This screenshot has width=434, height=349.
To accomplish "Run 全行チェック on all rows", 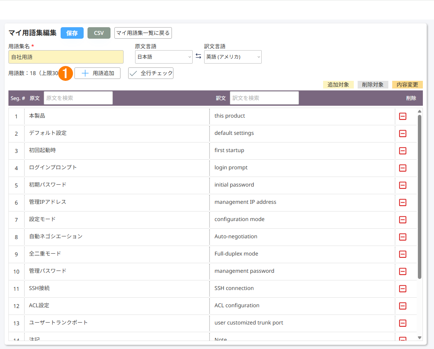I will click(151, 73).
